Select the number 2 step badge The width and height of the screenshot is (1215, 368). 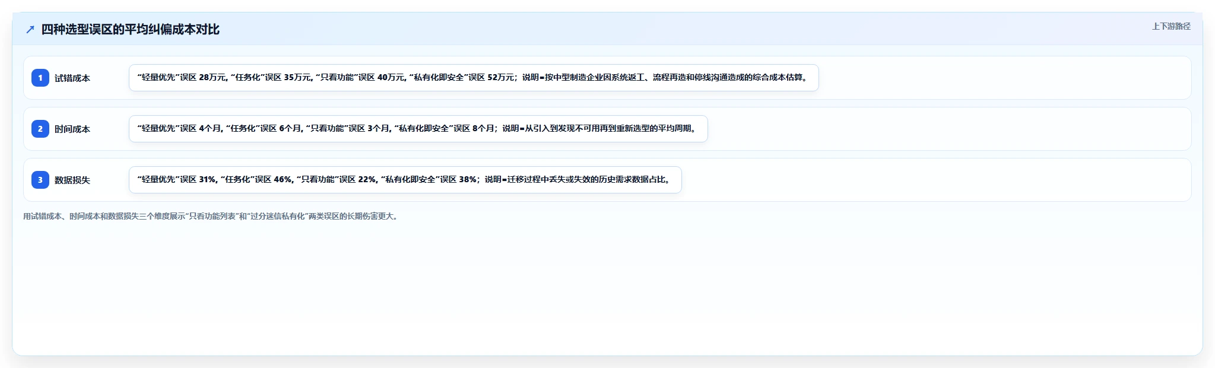coord(40,129)
